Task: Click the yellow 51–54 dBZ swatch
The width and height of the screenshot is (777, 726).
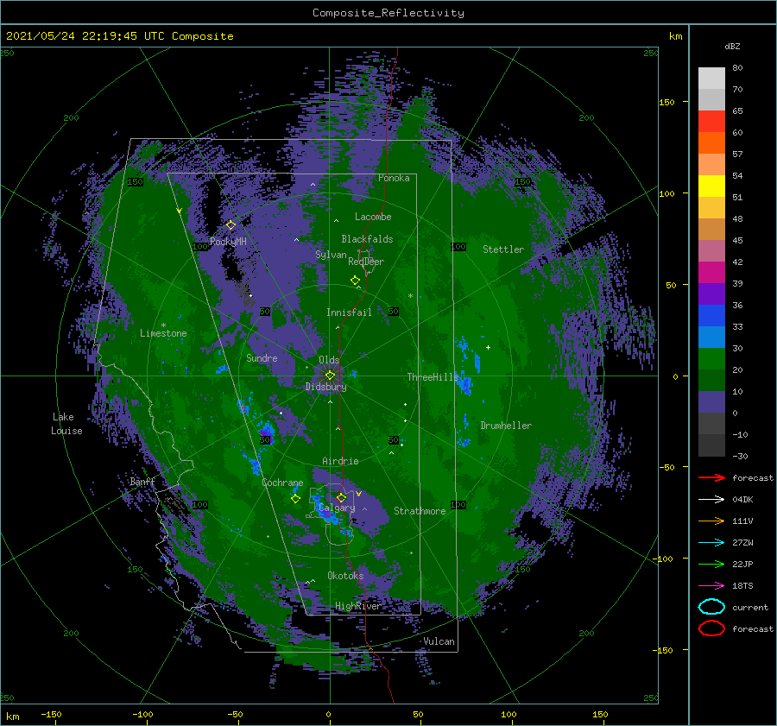Action: pos(711,186)
